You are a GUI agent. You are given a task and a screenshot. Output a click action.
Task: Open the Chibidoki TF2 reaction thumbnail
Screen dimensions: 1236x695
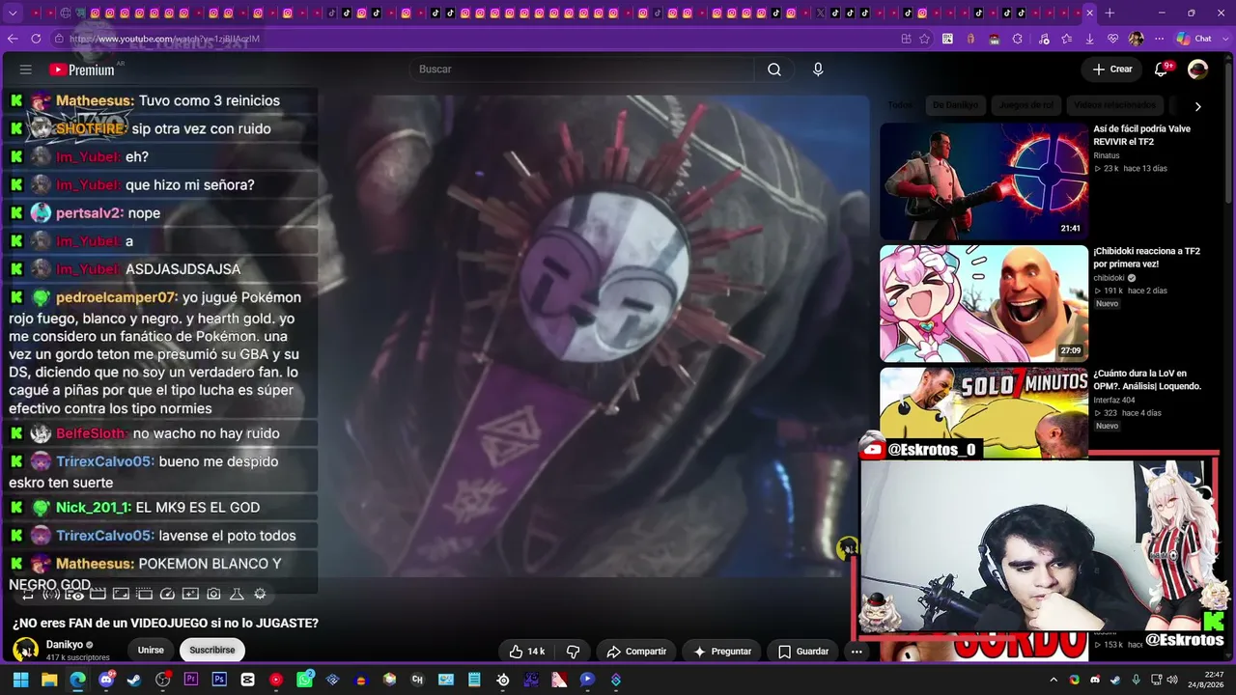pyautogui.click(x=984, y=304)
